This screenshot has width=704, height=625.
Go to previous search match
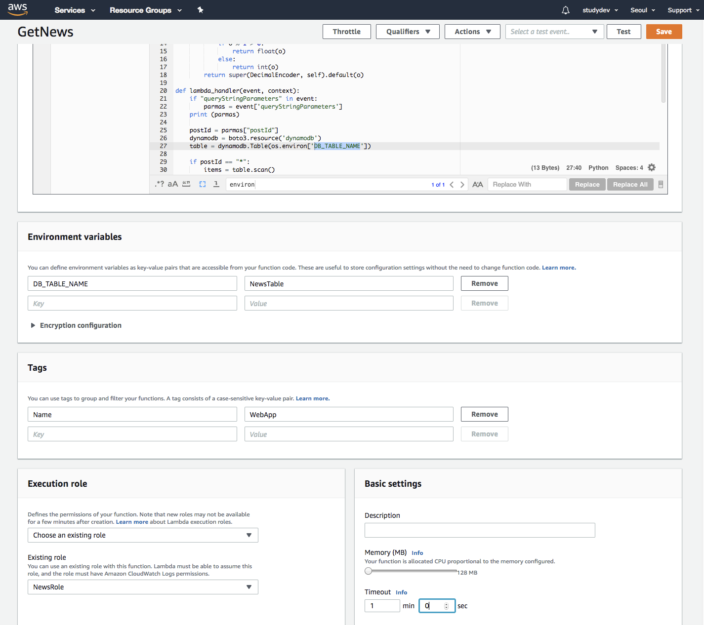[452, 185]
